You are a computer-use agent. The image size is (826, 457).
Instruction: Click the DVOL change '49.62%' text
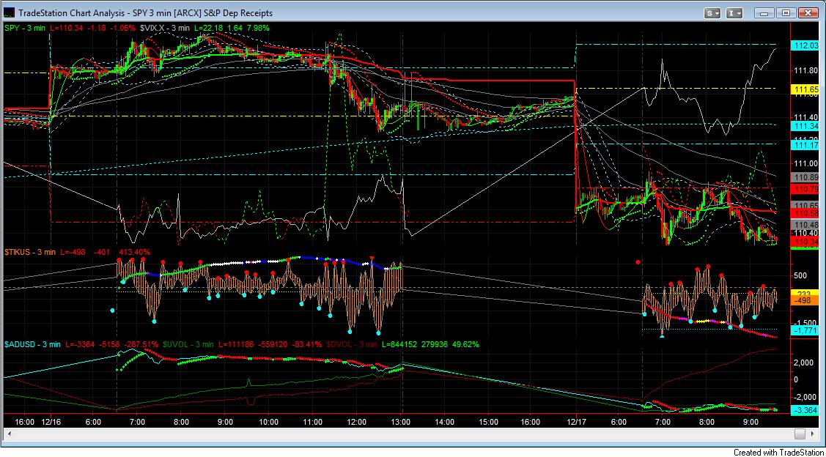pos(466,344)
